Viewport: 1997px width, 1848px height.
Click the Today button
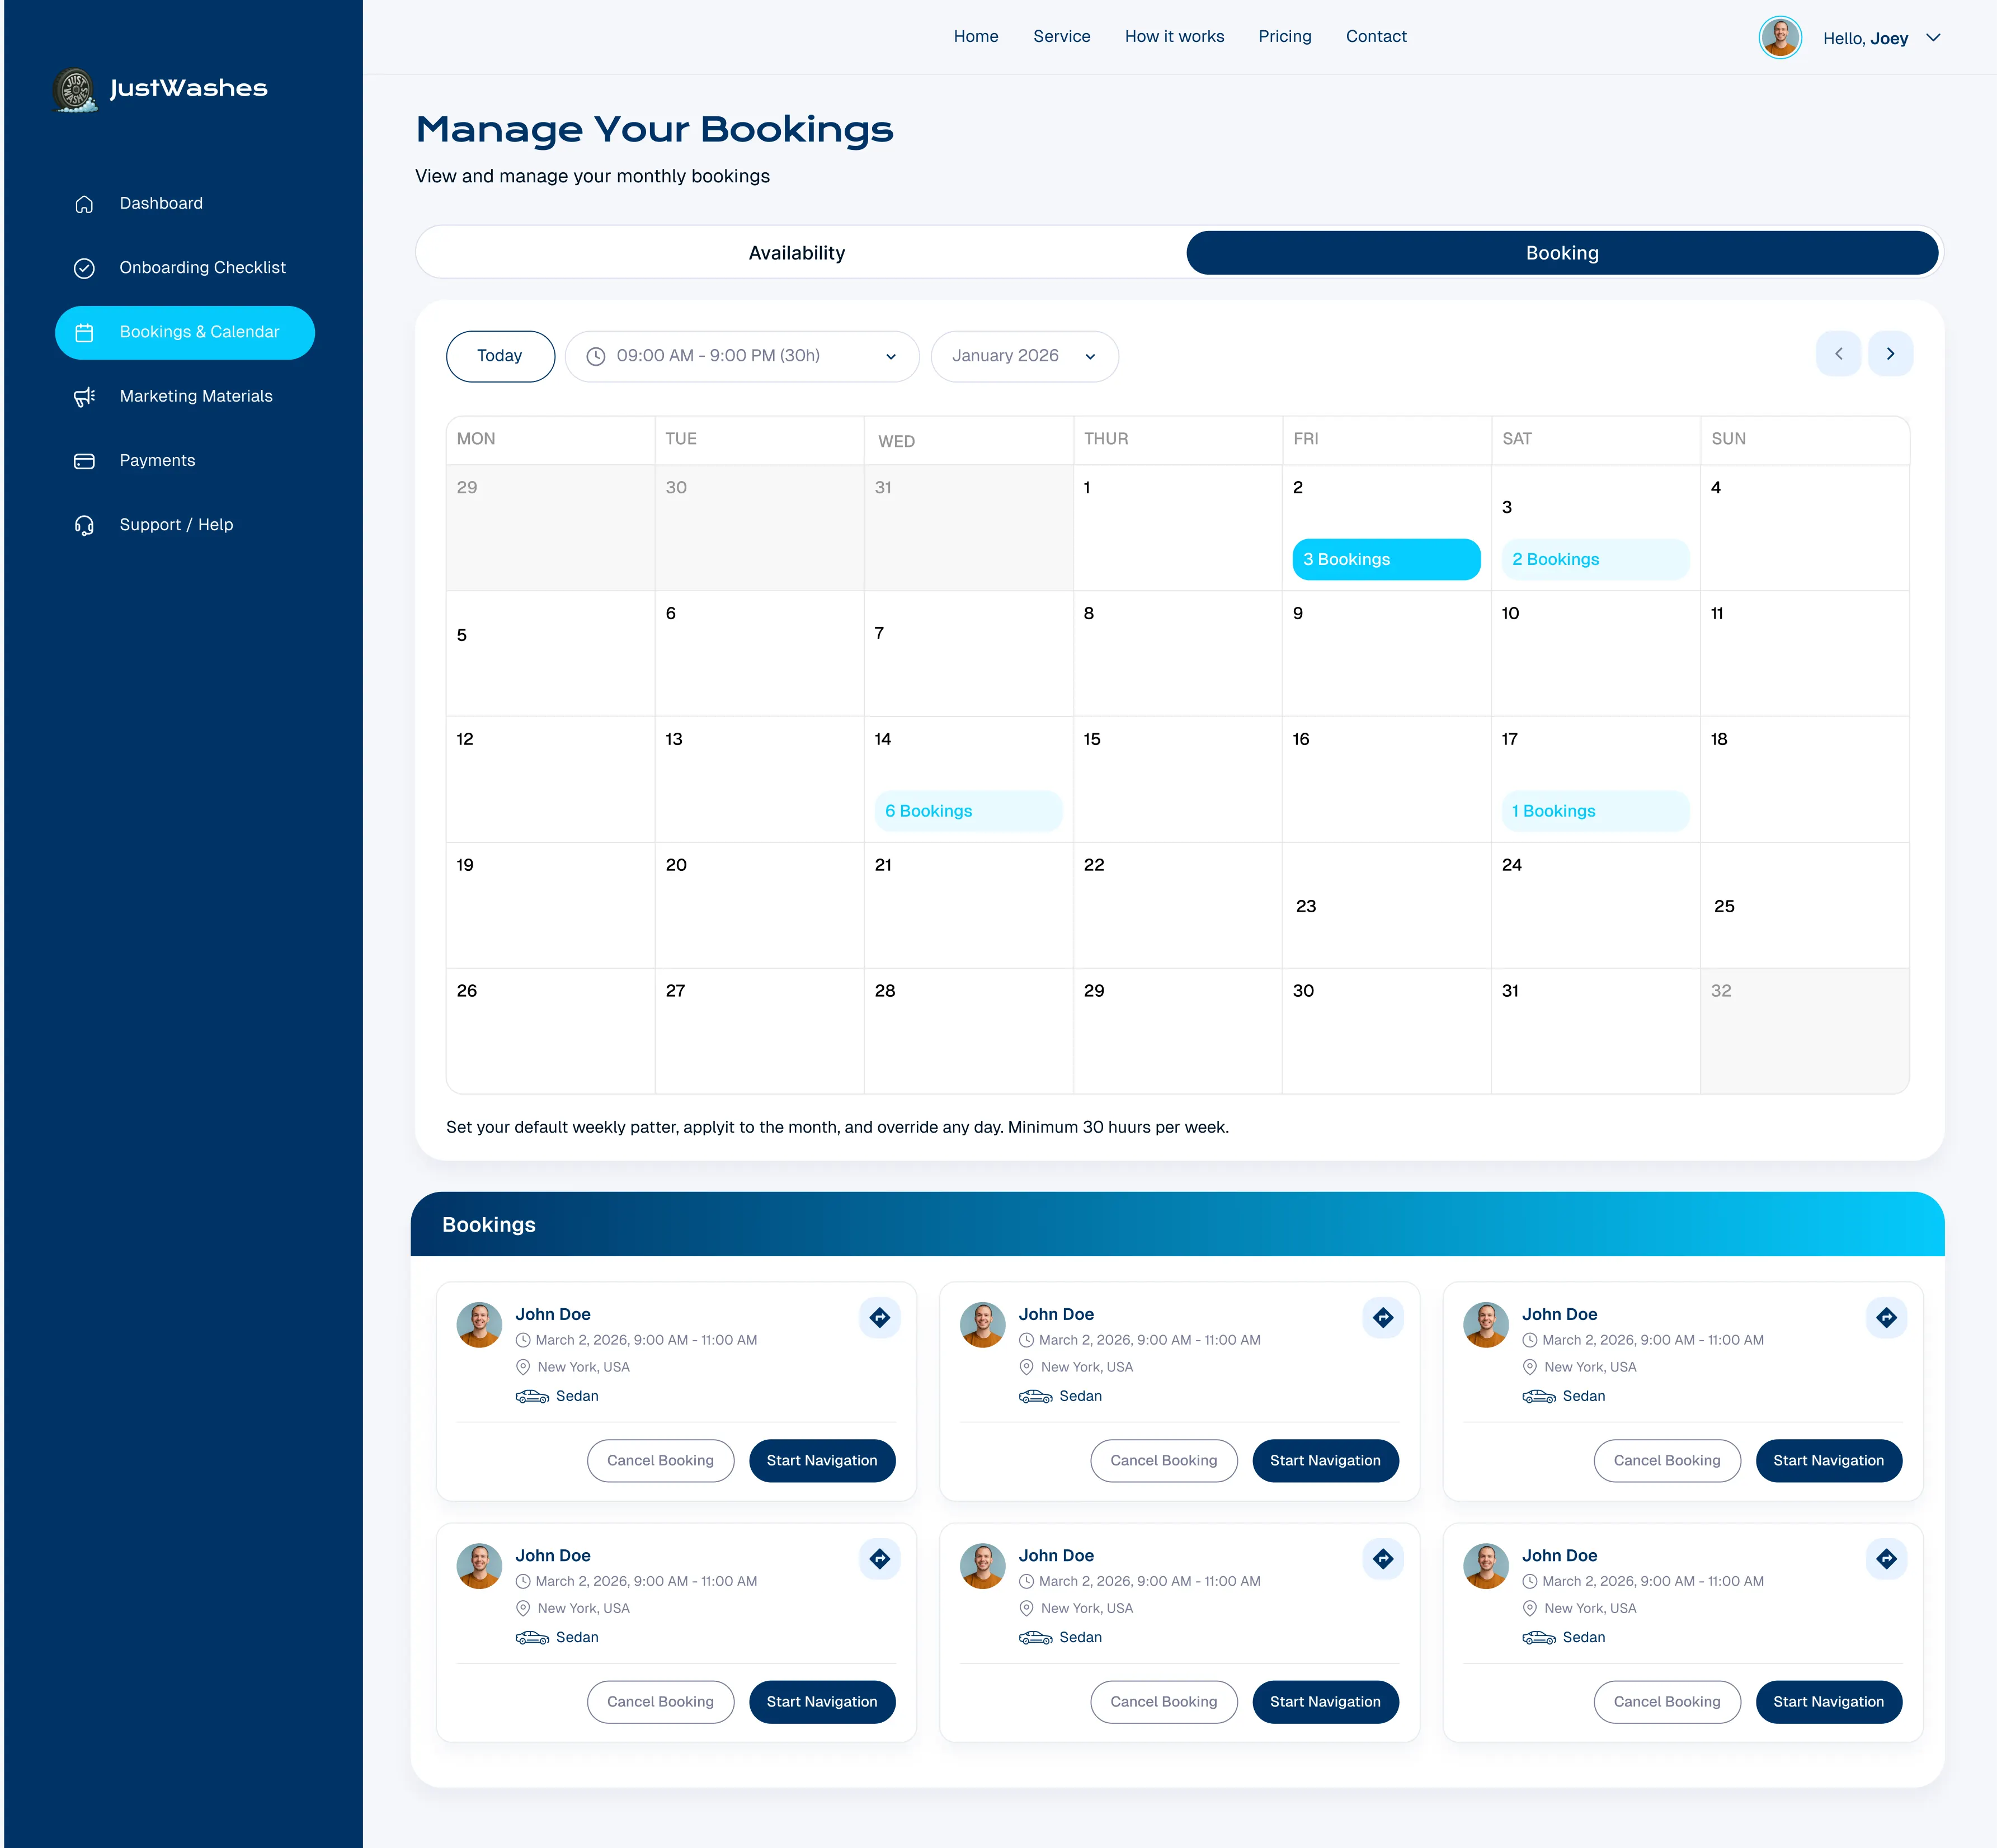[x=500, y=356]
